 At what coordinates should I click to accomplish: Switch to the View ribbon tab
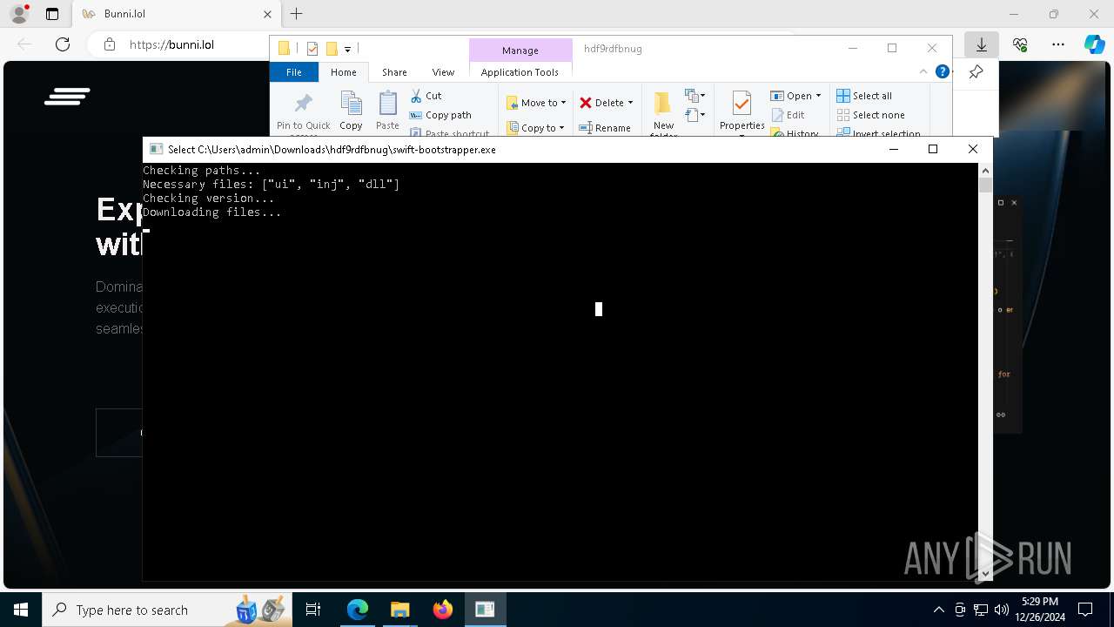[443, 72]
